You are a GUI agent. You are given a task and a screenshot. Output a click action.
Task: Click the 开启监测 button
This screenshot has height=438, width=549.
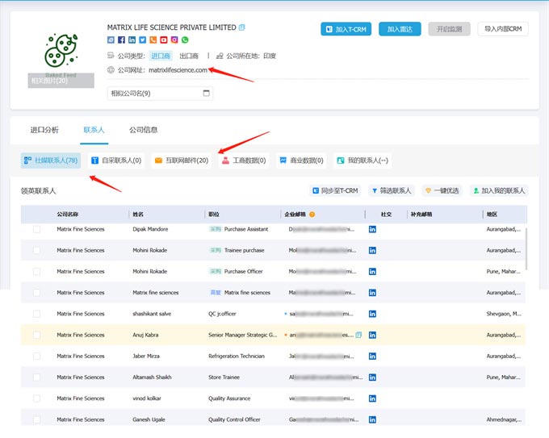(449, 29)
